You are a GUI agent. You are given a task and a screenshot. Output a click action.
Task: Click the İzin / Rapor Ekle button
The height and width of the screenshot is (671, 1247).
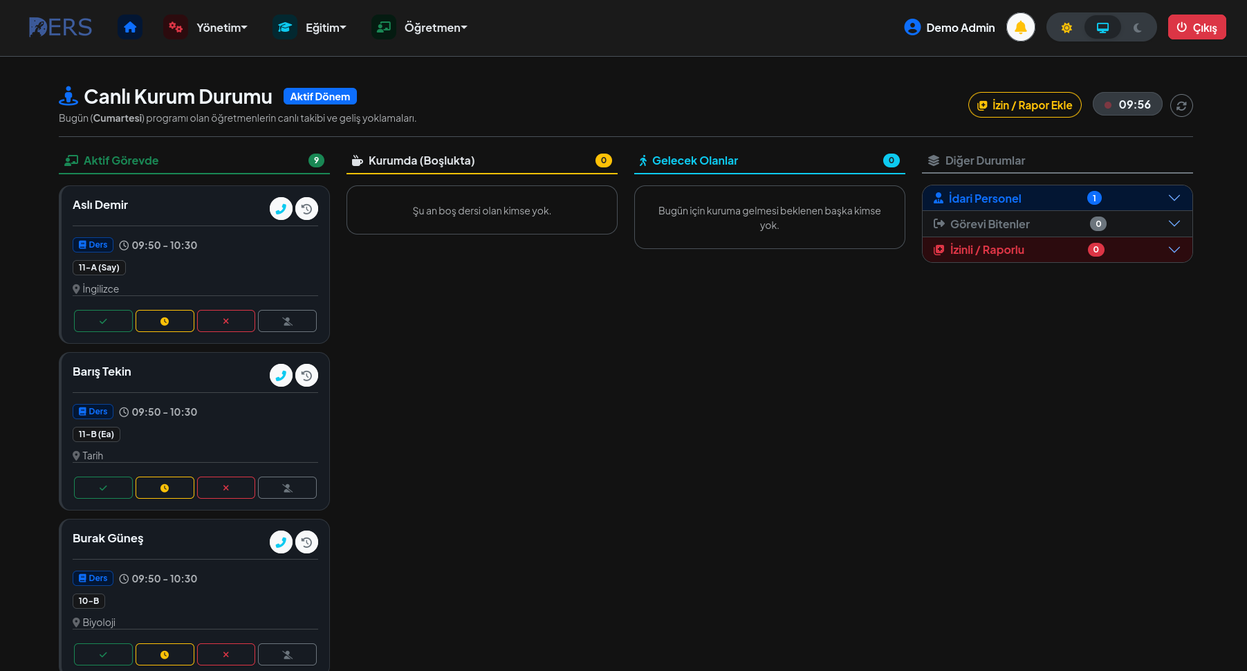(1024, 105)
